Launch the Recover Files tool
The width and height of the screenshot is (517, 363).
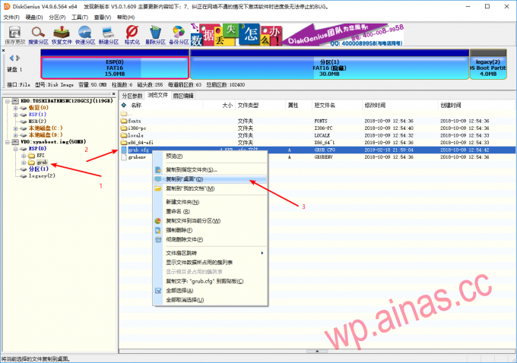click(x=62, y=35)
